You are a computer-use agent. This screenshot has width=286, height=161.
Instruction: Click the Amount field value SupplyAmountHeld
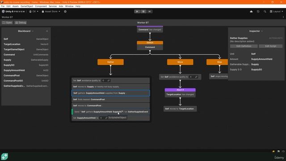click(x=261, y=59)
